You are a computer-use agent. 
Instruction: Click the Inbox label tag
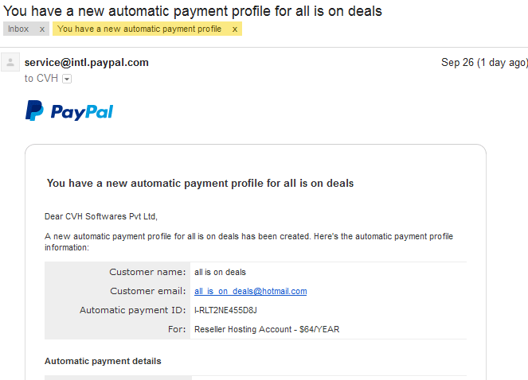pyautogui.click(x=18, y=29)
